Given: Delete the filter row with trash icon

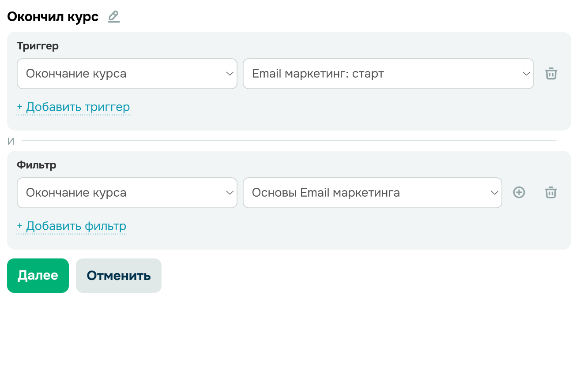Looking at the screenshot, I should coord(551,193).
